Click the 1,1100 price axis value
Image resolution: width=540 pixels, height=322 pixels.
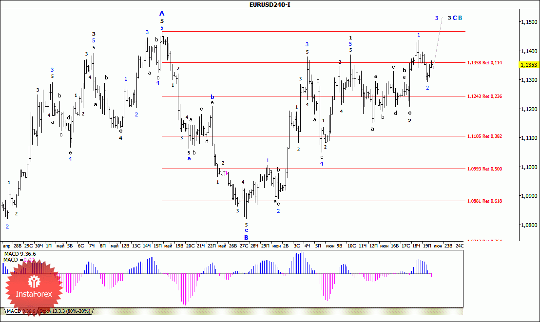pyautogui.click(x=529, y=138)
